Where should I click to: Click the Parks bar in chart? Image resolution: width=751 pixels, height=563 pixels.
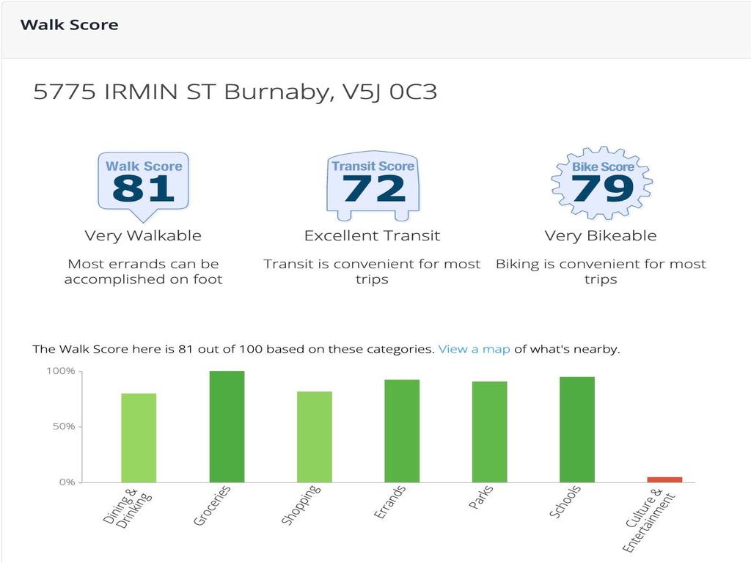(489, 432)
